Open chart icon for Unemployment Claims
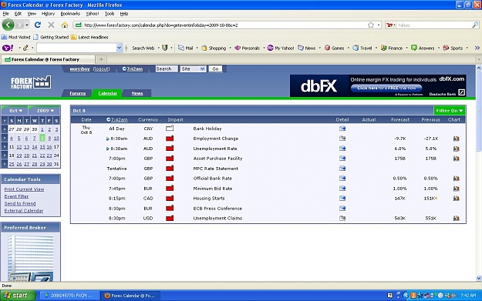Screen dimensions: 482x301 (x=457, y=218)
